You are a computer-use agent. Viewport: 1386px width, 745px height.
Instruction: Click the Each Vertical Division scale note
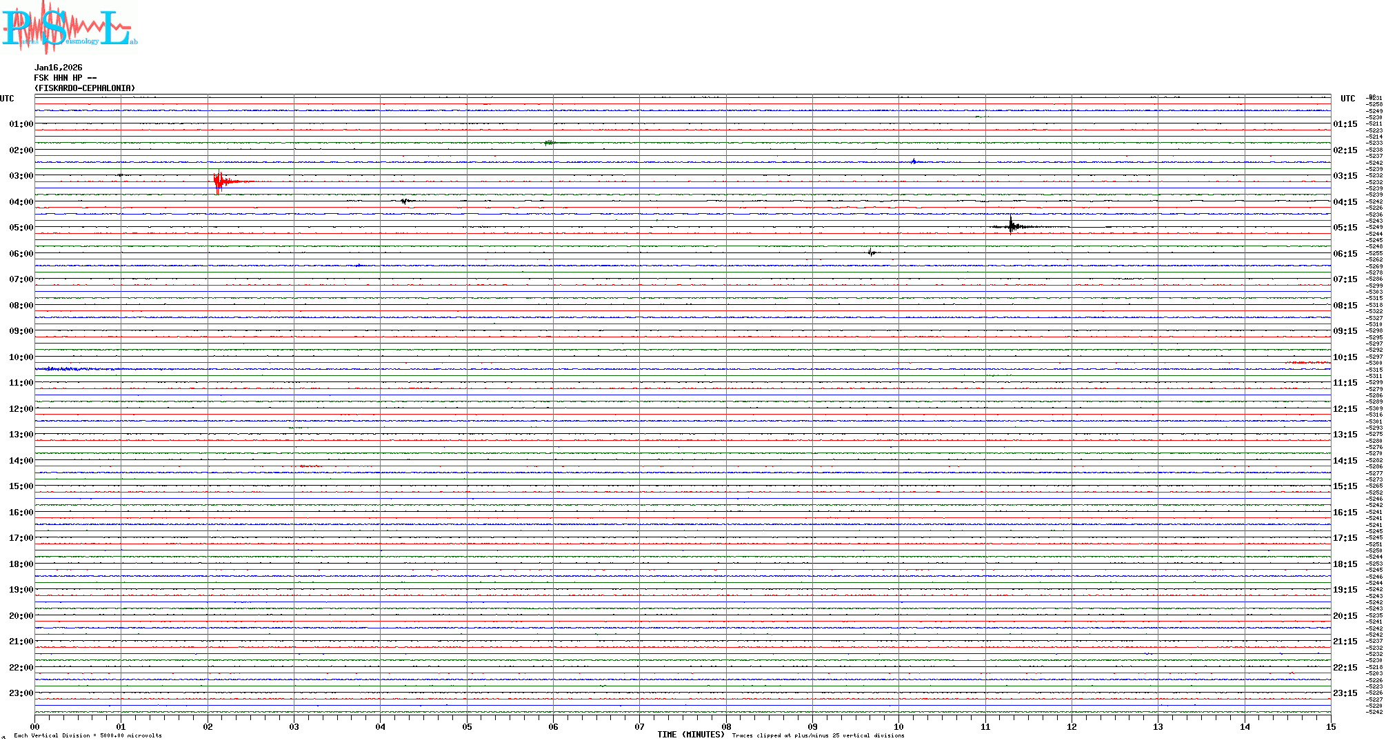pyautogui.click(x=88, y=735)
